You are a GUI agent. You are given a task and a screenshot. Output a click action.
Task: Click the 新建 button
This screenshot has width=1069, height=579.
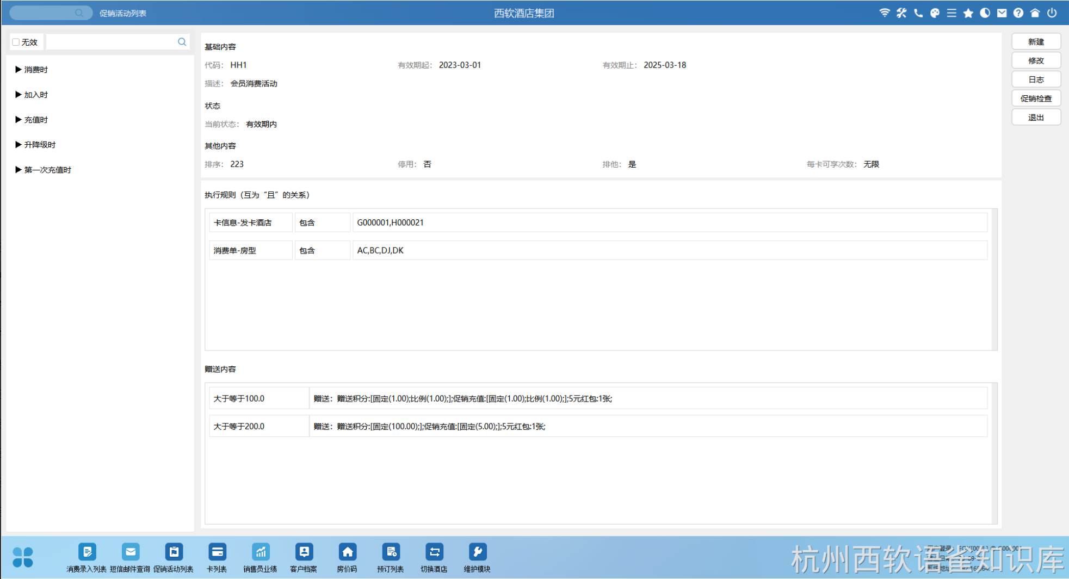coord(1036,42)
